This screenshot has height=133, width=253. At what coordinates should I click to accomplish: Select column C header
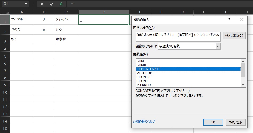pyautogui.click(x=67, y=12)
